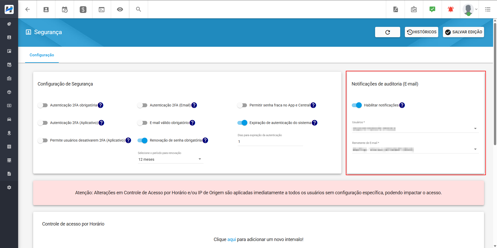Enable Autenticação 2FA obrigatória toggle

coord(43,105)
